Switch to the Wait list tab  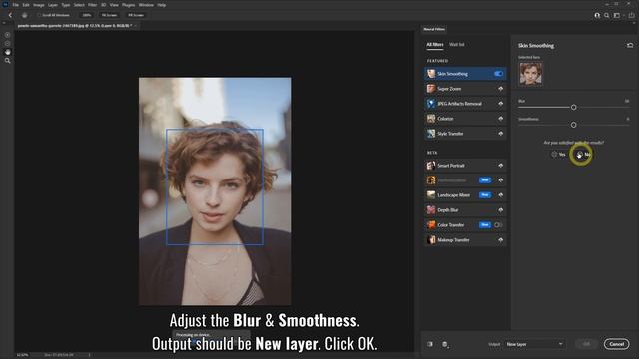(x=457, y=44)
